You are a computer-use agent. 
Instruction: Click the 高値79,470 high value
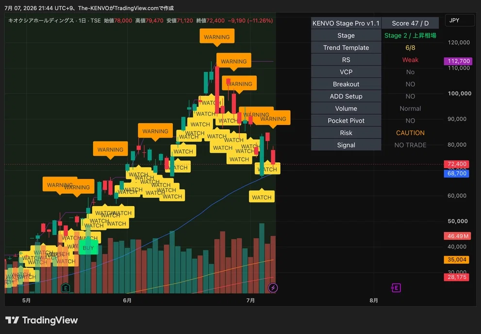pyautogui.click(x=149, y=20)
